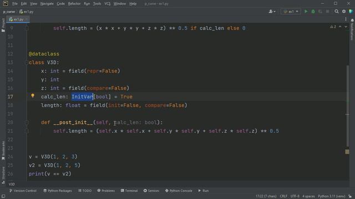Open the JetBrains Toolbox plugin icon at the toolbar's right end
Screen dimensions: 355x199
(351, 12)
